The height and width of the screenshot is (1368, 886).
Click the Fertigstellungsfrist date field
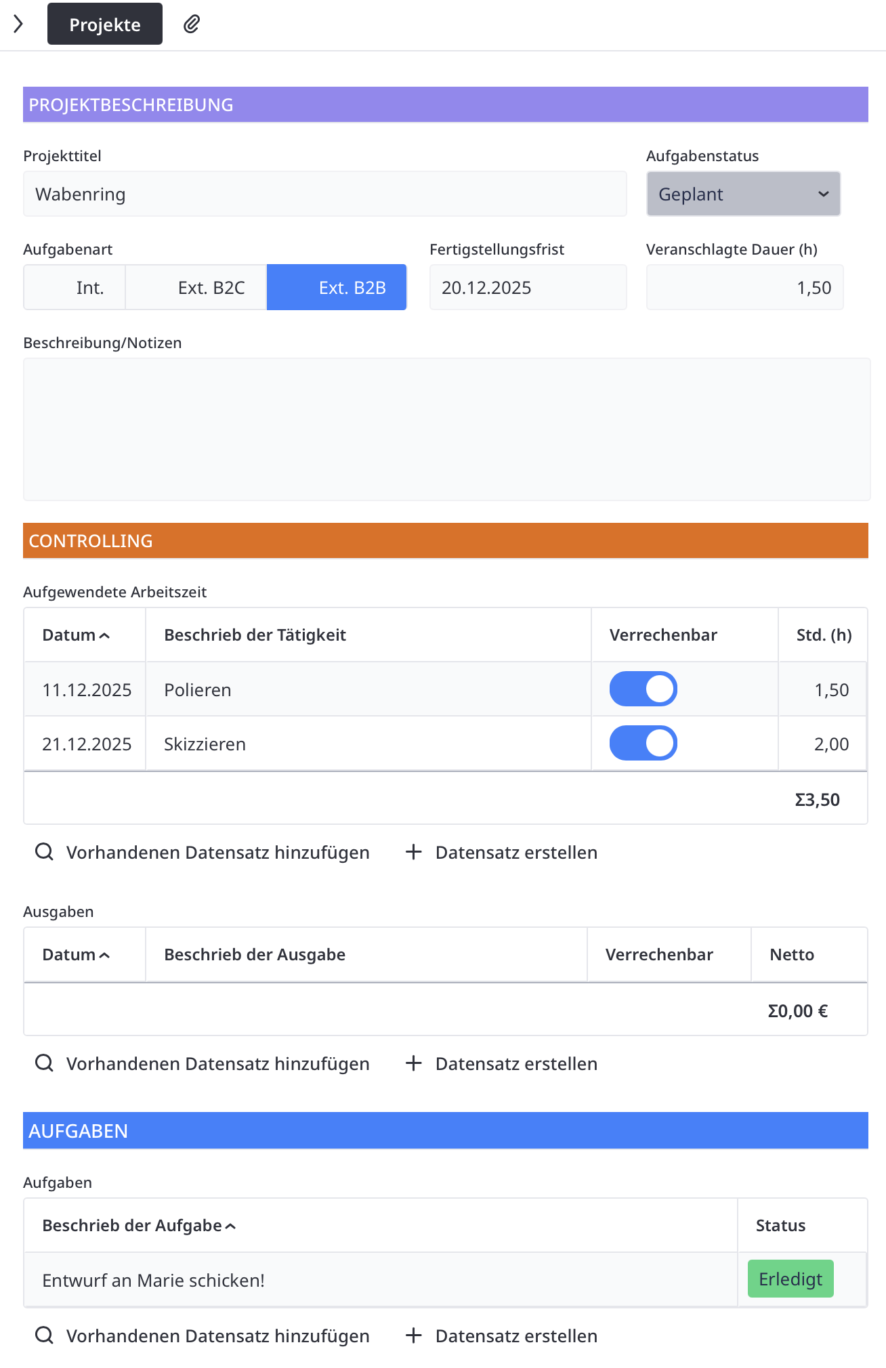coord(528,287)
